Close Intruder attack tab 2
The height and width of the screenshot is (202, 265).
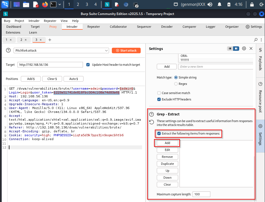(x=26, y=40)
